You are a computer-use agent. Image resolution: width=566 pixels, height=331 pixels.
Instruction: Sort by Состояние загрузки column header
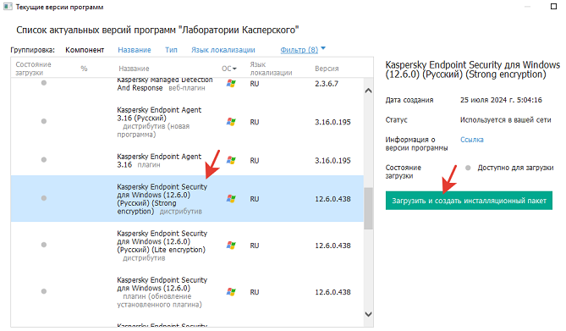(x=33, y=69)
